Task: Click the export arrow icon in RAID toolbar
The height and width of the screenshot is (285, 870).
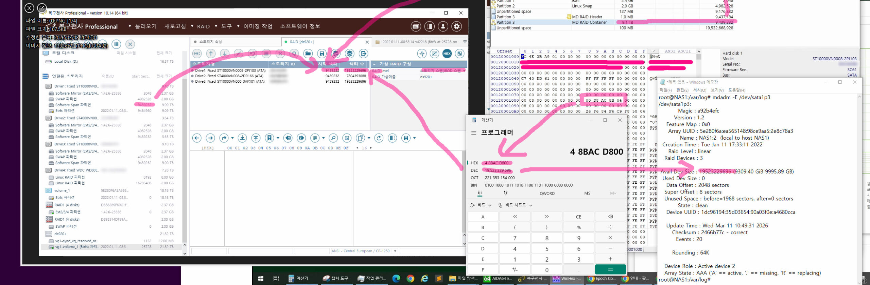Action: pos(363,54)
